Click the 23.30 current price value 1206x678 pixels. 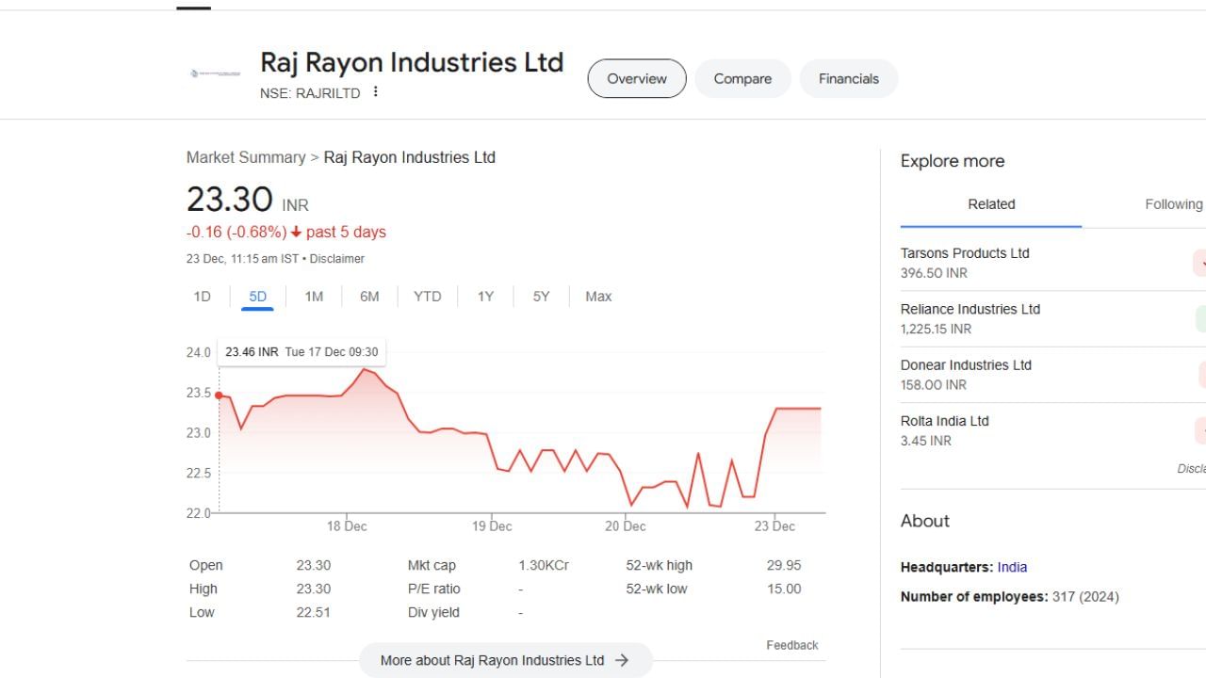coord(230,200)
